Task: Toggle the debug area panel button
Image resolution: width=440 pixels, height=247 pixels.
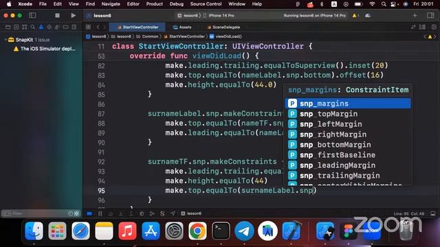Action: [x=433, y=213]
